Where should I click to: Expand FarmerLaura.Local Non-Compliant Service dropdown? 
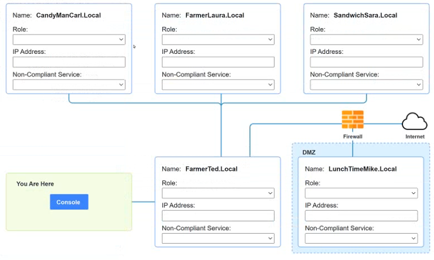click(x=218, y=84)
